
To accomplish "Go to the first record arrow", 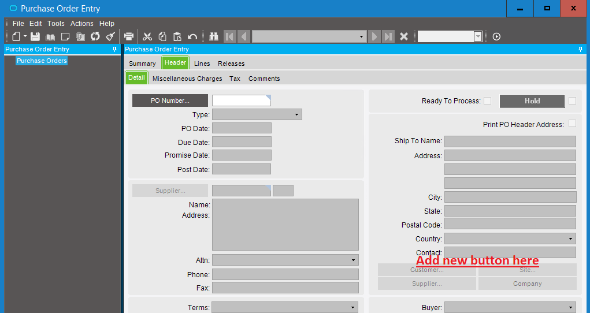I will pos(229,36).
